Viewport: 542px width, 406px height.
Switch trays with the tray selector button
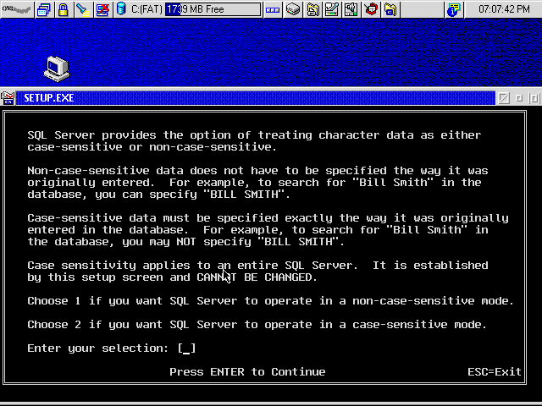click(x=273, y=9)
